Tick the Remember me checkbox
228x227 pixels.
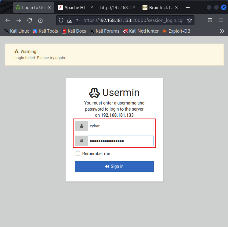(x=78, y=154)
